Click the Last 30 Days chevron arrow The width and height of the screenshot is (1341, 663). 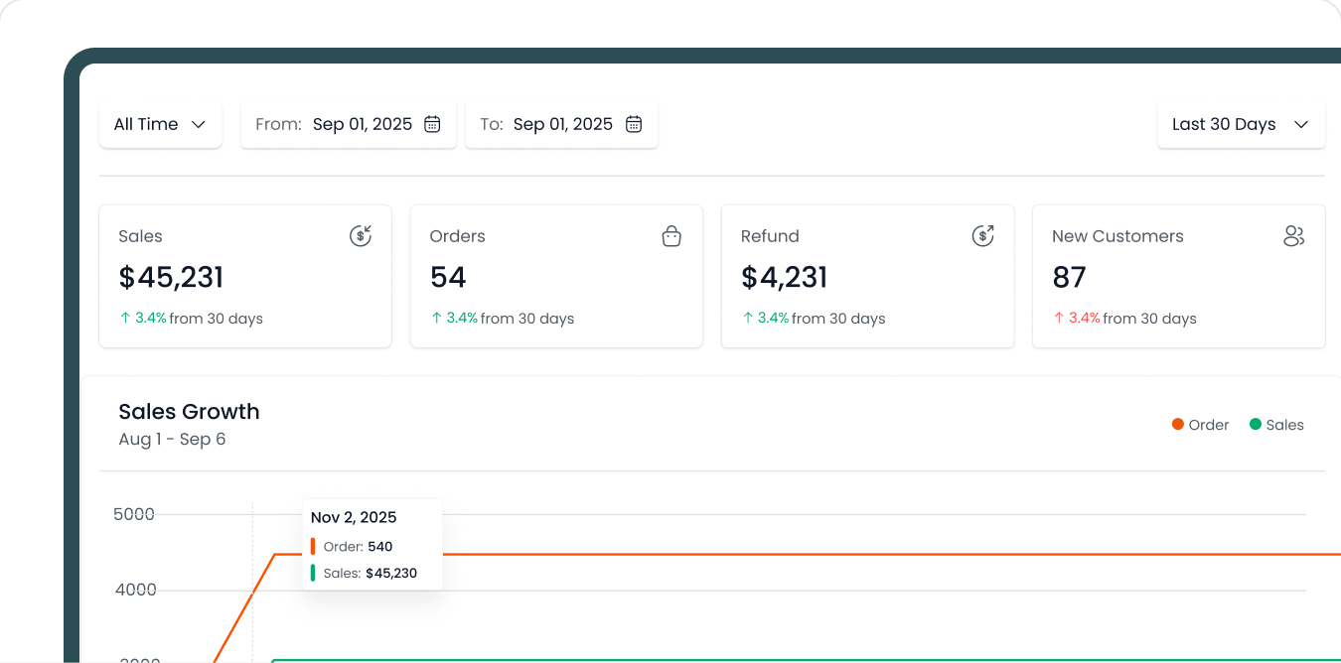(1301, 124)
